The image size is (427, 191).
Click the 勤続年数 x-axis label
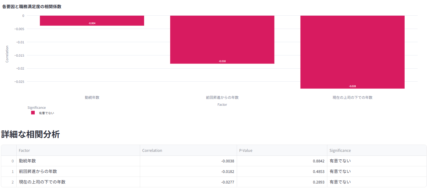[92, 98]
